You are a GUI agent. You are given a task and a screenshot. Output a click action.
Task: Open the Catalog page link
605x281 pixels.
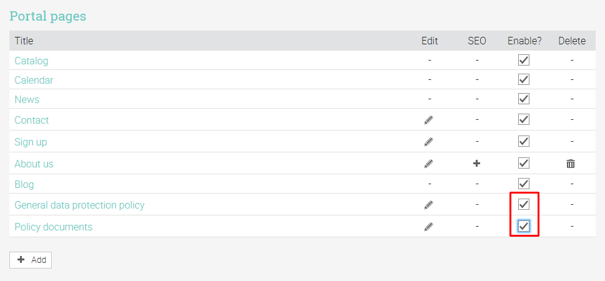(31, 61)
